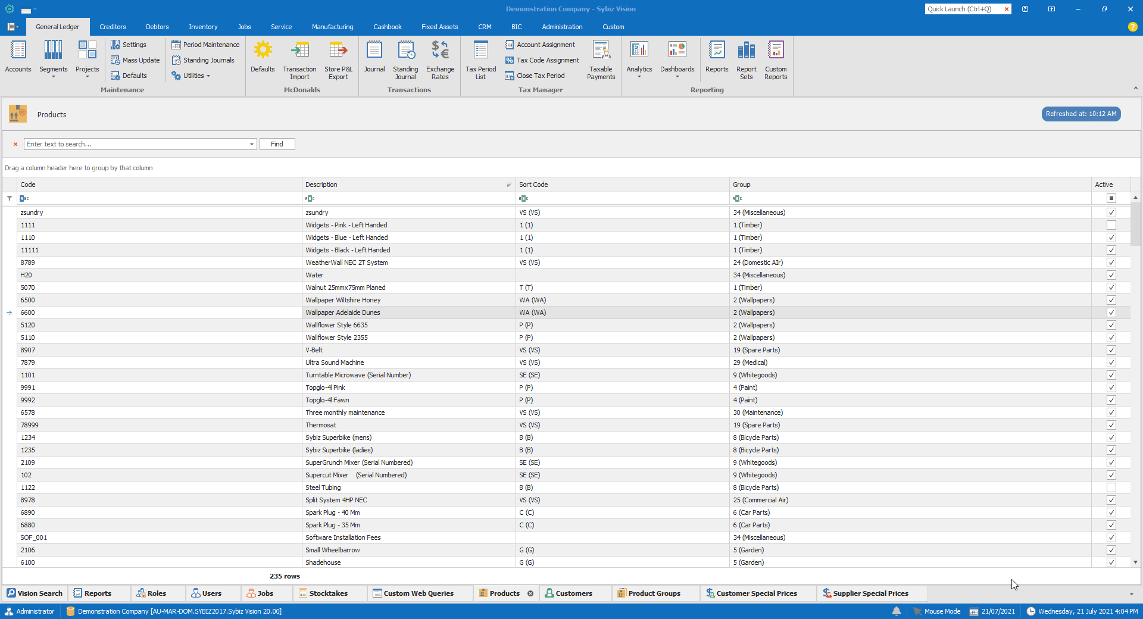Image resolution: width=1143 pixels, height=619 pixels.
Task: Tick Active checkbox for Steel Tubing
Action: [x=1111, y=487]
